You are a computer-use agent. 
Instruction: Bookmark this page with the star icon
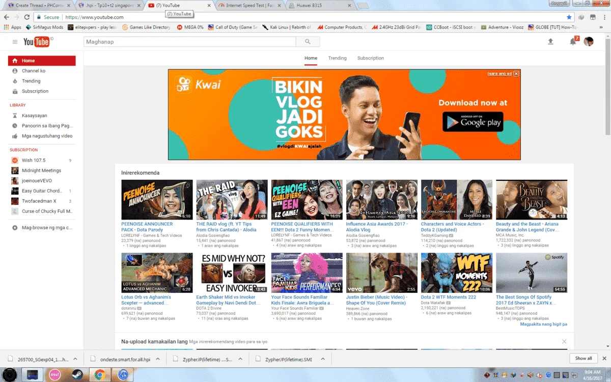(569, 17)
